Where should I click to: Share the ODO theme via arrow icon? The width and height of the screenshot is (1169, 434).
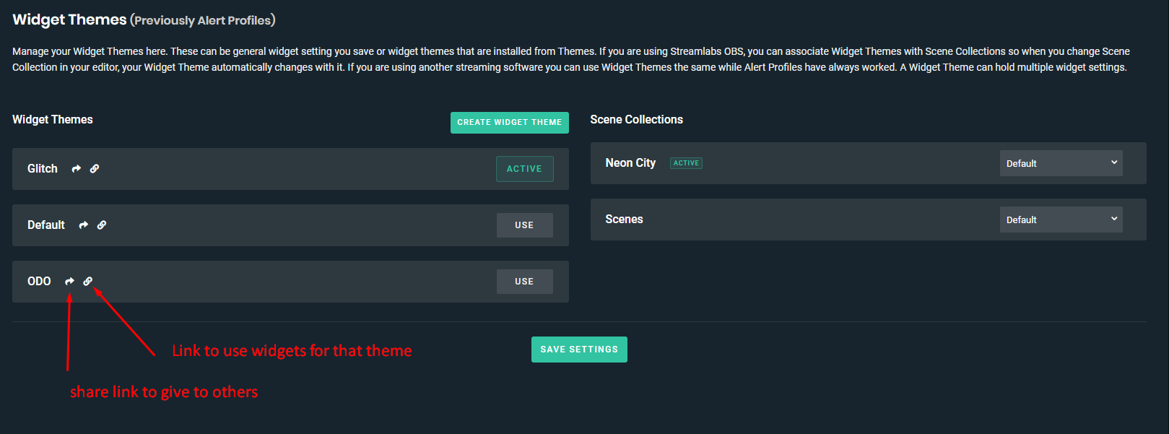pos(69,282)
